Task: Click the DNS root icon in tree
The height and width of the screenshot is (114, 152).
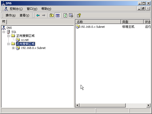Action: coord(4,27)
